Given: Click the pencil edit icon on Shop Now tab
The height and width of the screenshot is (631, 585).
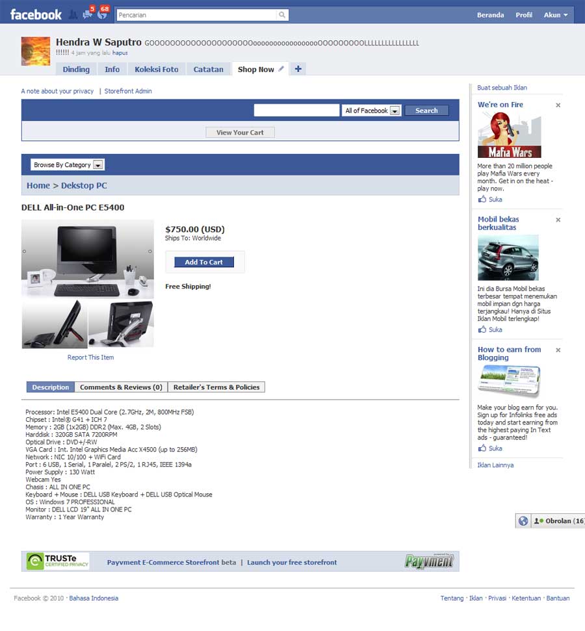Looking at the screenshot, I should click(x=281, y=69).
